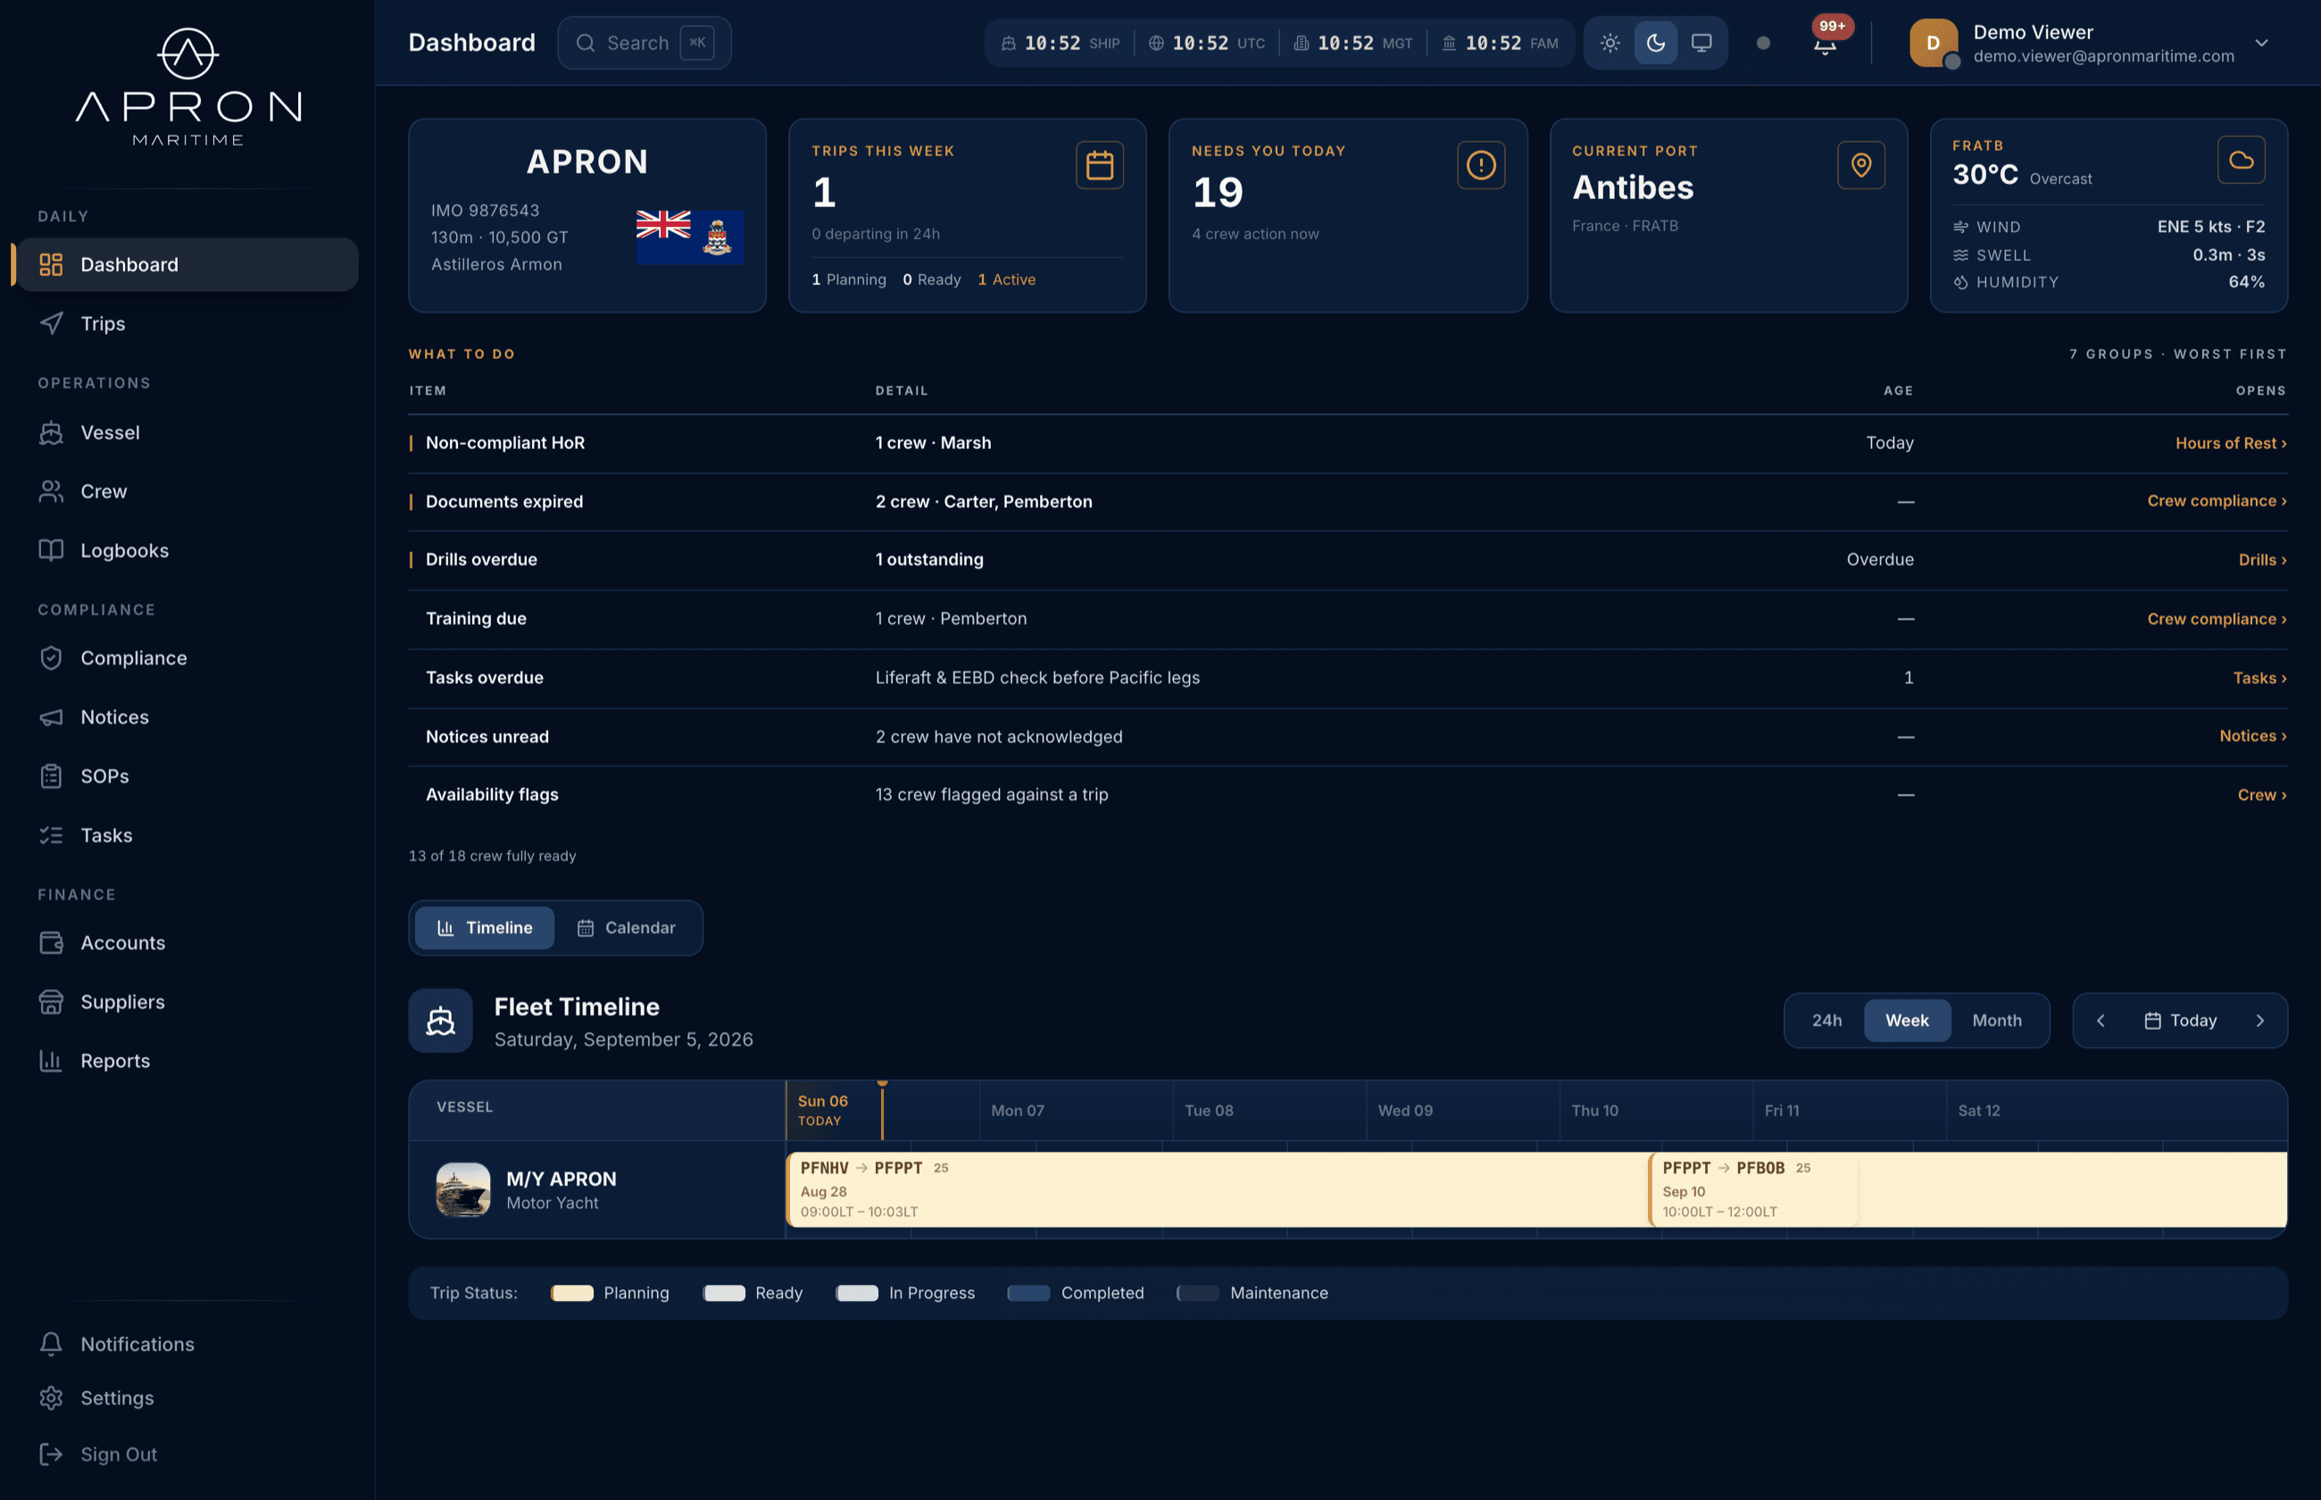Open Notices link for Notices unread row
This screenshot has height=1500, width=2321.
tap(2252, 737)
